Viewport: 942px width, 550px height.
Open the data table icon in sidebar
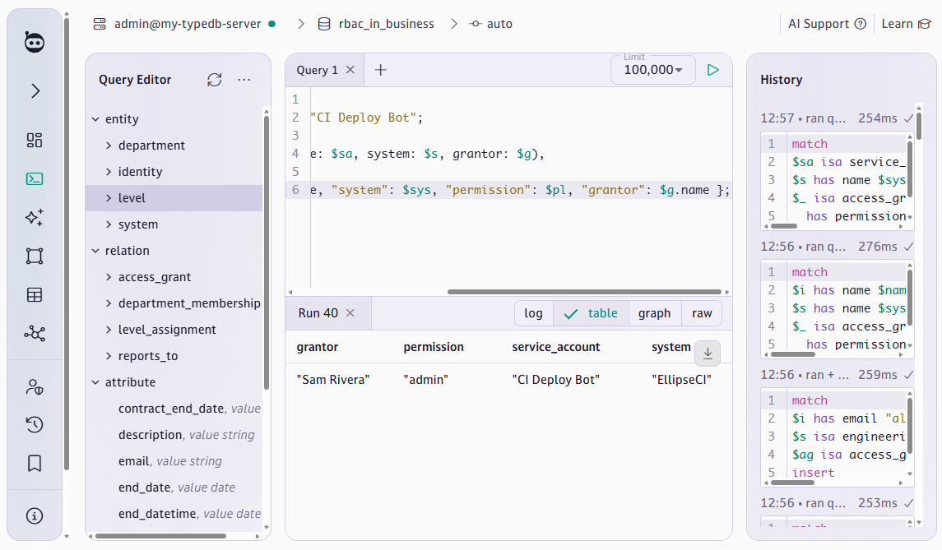click(x=35, y=295)
